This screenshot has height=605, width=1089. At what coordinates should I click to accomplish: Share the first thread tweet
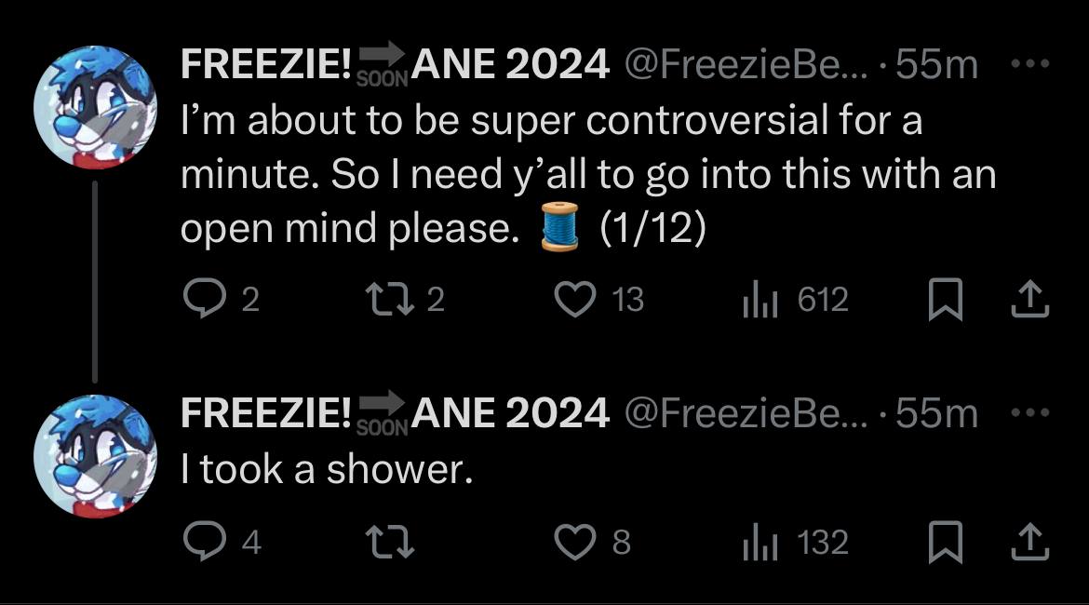pos(1032,300)
